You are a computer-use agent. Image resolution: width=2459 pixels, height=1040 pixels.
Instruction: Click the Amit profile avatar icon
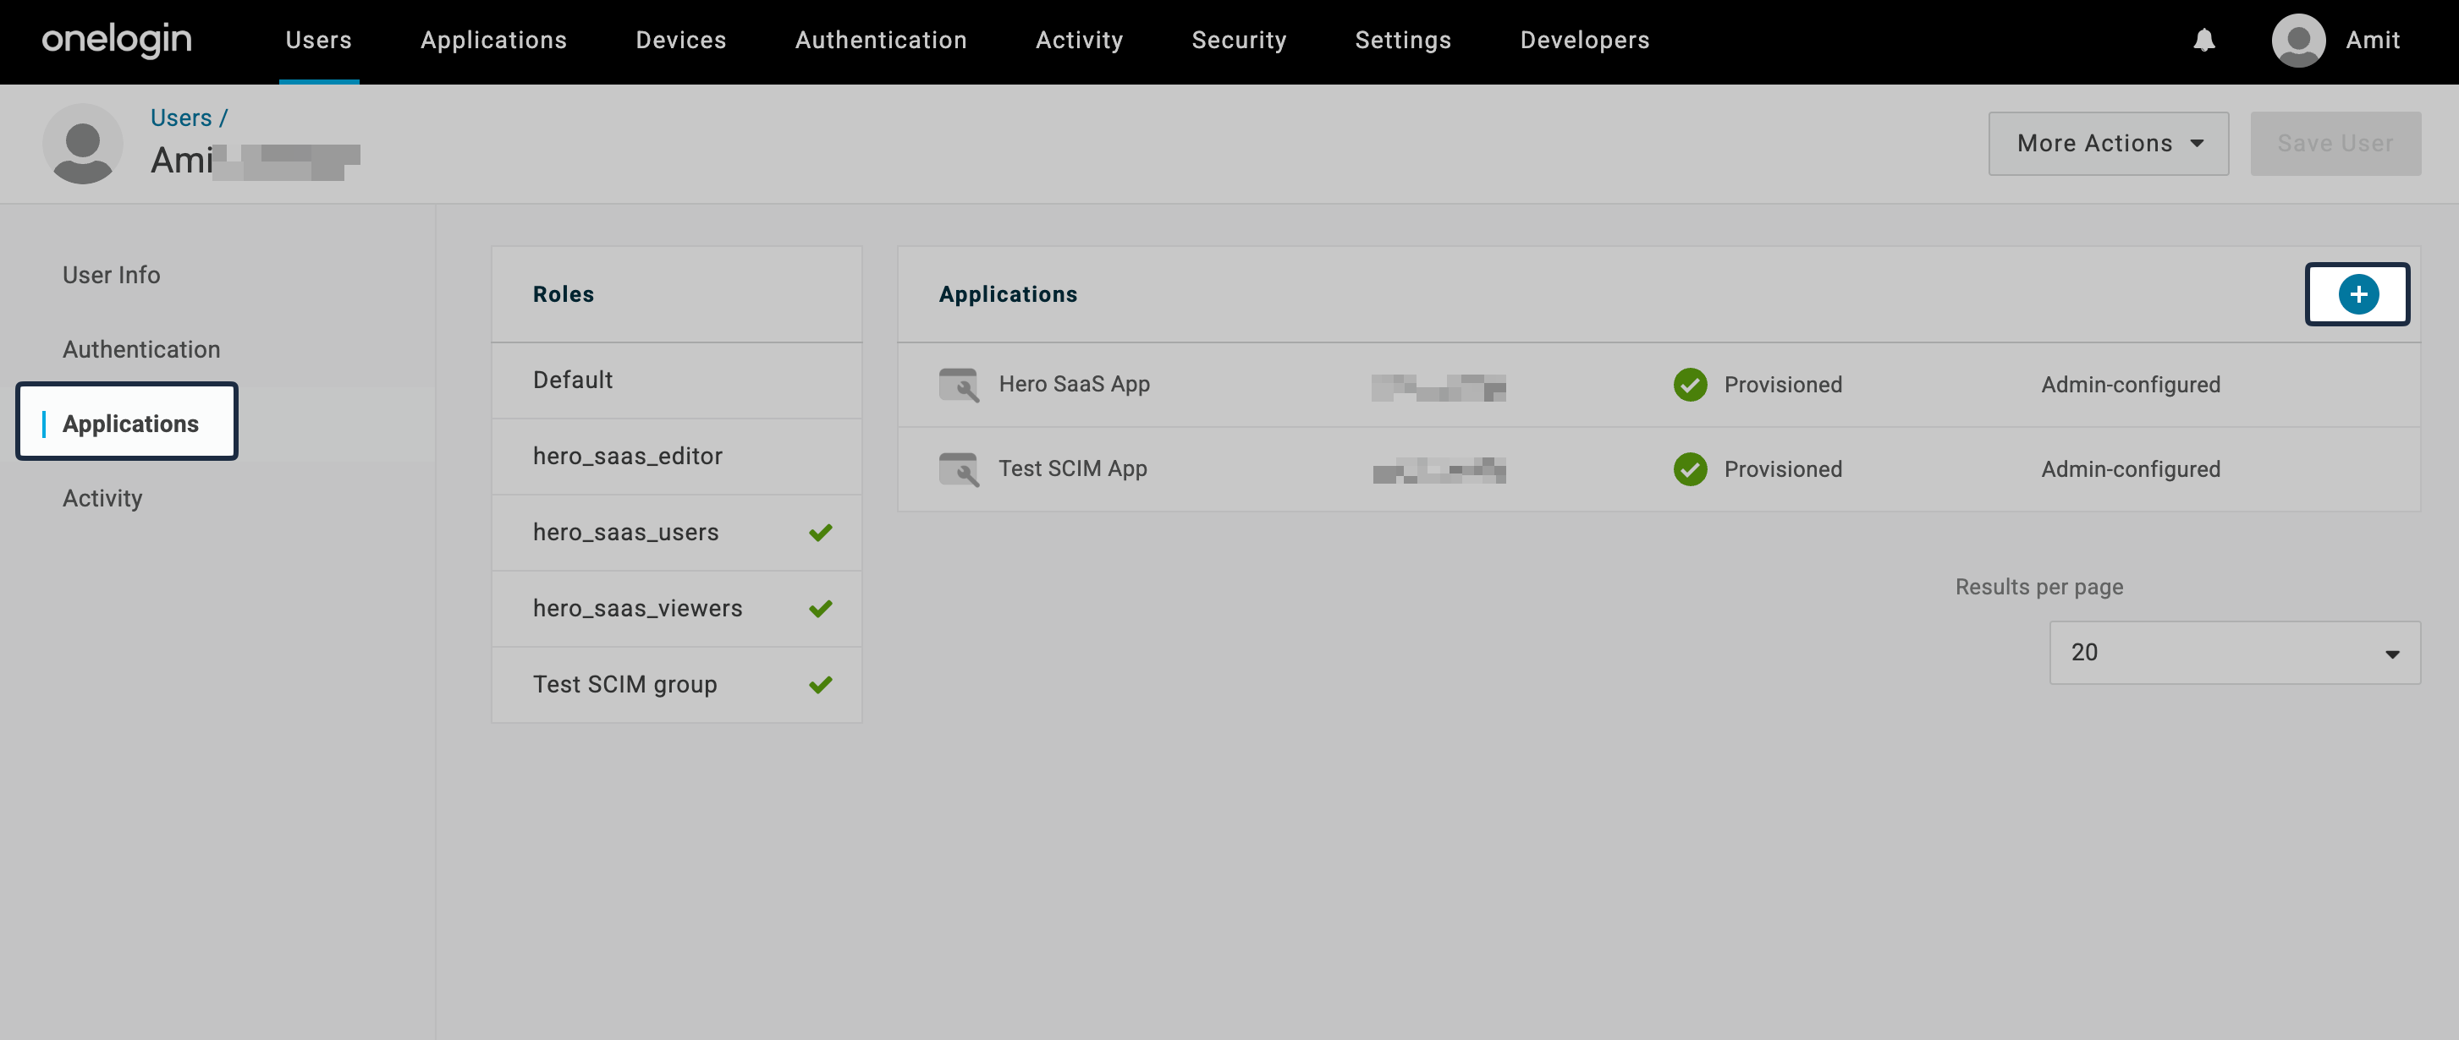[2297, 40]
